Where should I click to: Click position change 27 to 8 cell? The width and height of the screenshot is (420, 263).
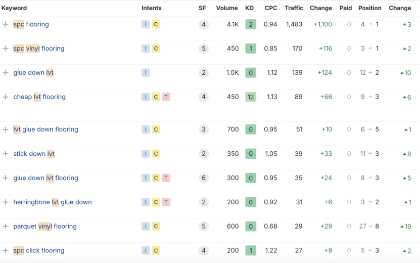point(369,227)
